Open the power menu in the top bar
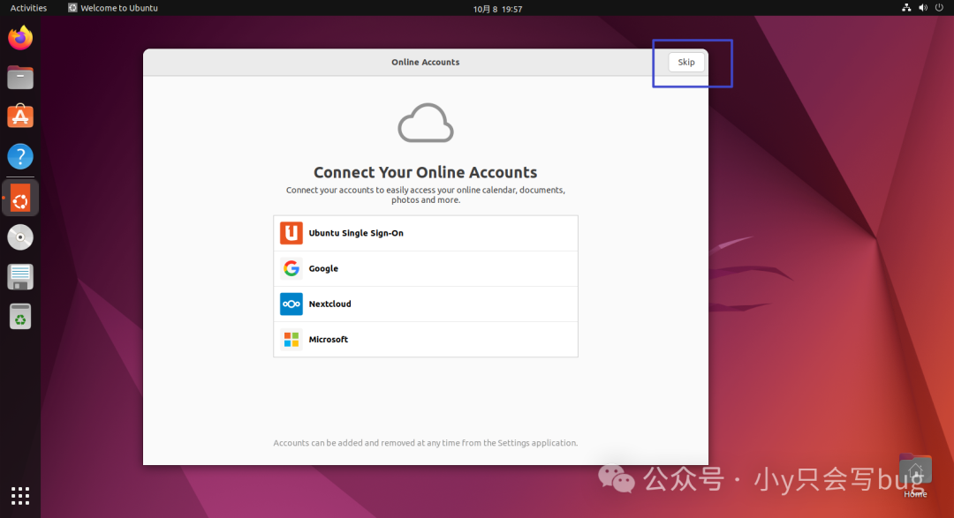This screenshot has width=954, height=518. click(937, 7)
